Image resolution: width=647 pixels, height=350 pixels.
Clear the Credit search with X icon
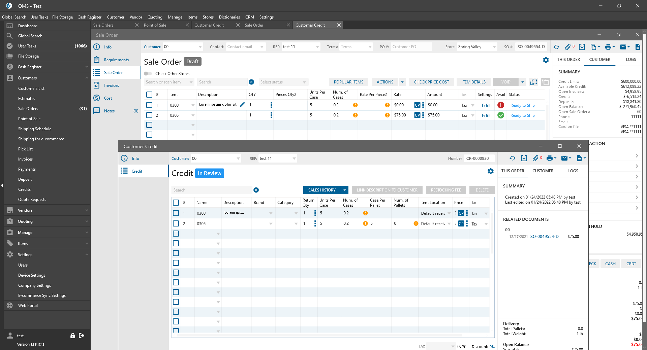(x=256, y=190)
